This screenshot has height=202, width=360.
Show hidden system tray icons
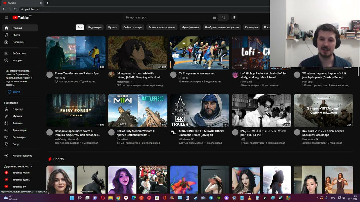318,198
